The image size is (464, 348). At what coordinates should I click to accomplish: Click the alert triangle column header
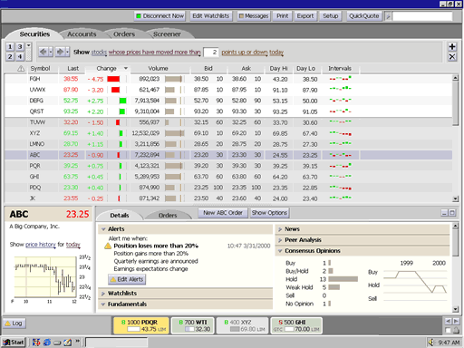point(21,69)
